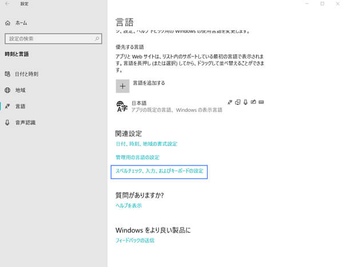
Task: Open フィードバックの送信 link
Action: coord(135,240)
